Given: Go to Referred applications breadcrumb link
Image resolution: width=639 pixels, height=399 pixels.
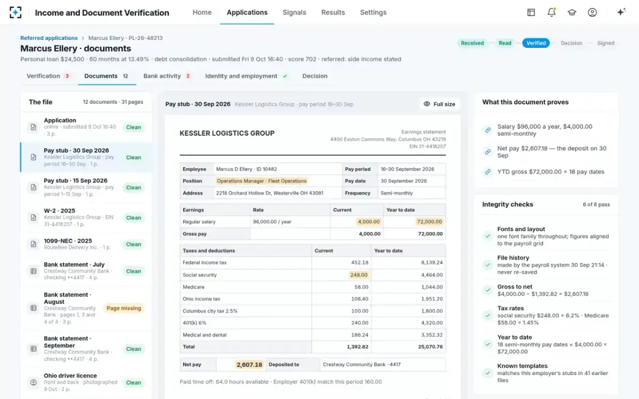Looking at the screenshot, I should pos(49,38).
